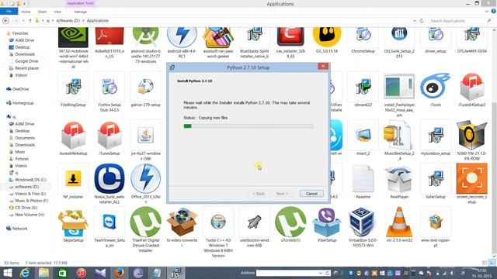Image resolution: width=497 pixels, height=279 pixels.
Task: Select the install_flashplayer file thumbnail
Action: coord(399,87)
